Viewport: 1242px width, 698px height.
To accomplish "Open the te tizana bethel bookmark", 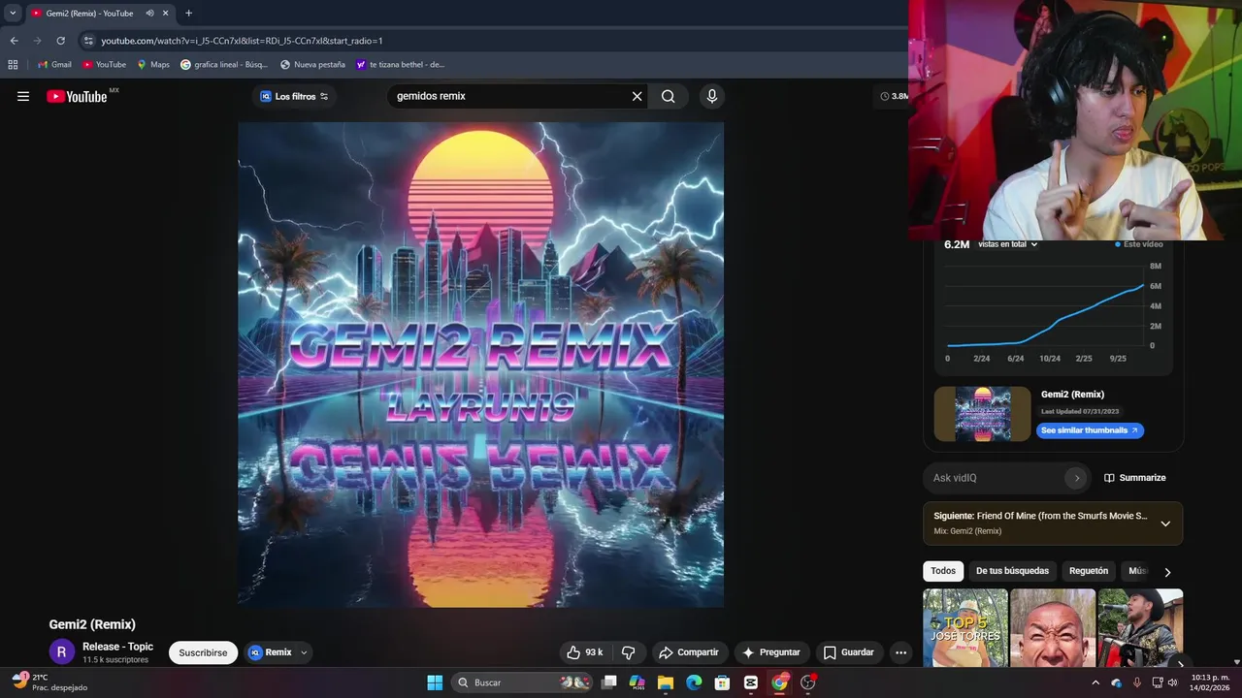I will [401, 64].
